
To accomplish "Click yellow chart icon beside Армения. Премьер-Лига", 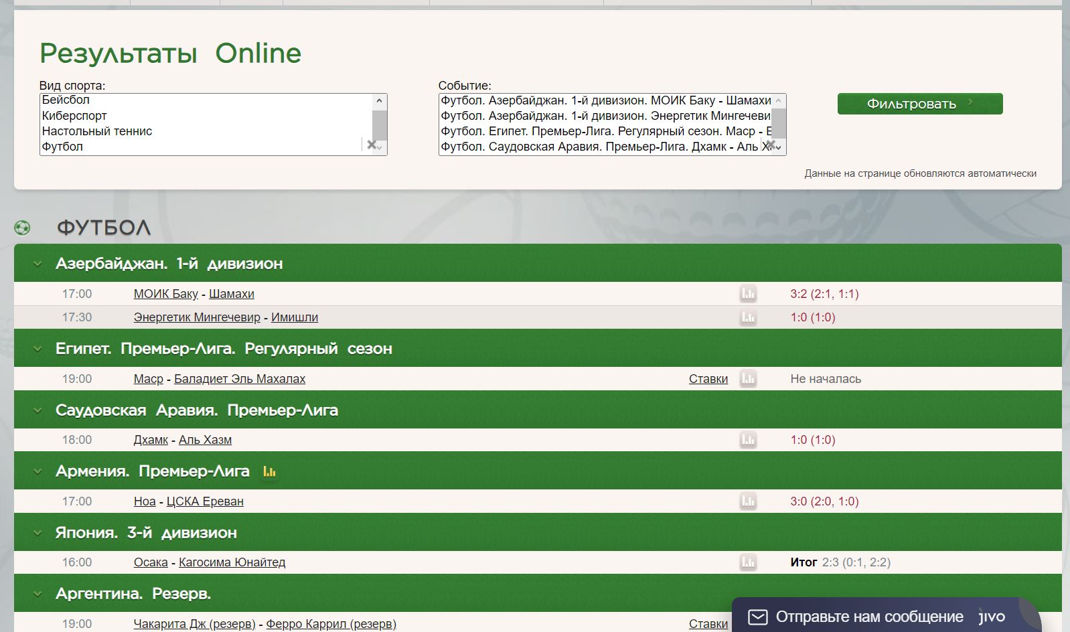I will point(269,472).
